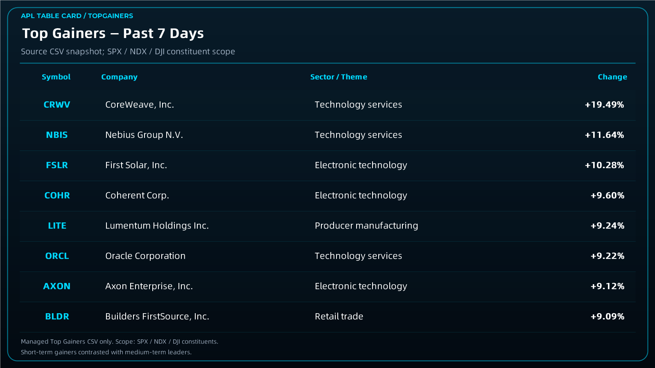This screenshot has height=368, width=655.
Task: Click the Axon Enterprise, Inc. company name
Action: point(149,286)
